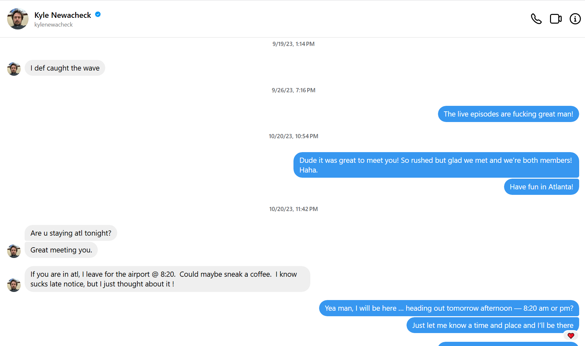Click the 'Dude it was great to meet you' message
The width and height of the screenshot is (585, 346).
(x=436, y=165)
